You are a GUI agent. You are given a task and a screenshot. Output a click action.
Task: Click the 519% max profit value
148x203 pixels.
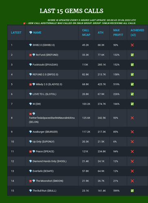click(116, 84)
